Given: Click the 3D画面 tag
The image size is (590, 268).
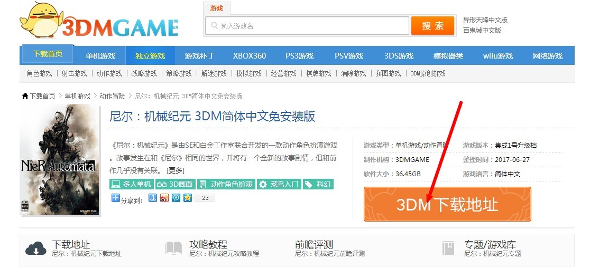Looking at the screenshot, I should [x=175, y=184].
